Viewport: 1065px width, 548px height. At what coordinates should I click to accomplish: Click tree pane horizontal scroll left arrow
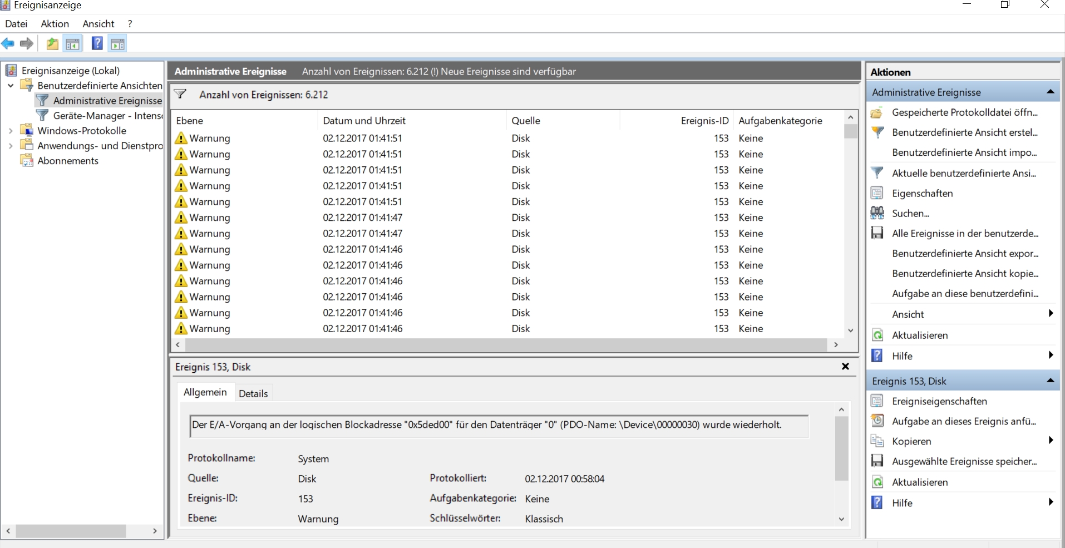8,531
